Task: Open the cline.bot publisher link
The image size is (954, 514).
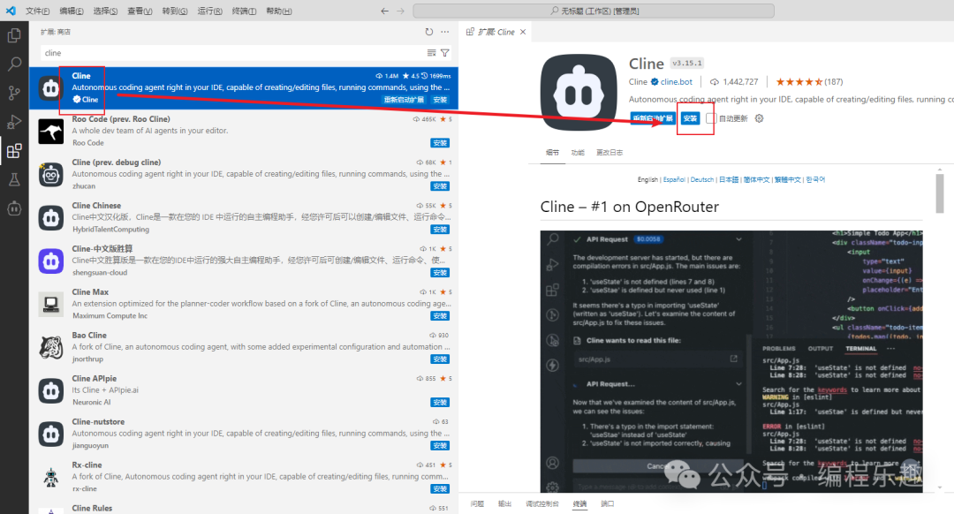Action: point(677,81)
